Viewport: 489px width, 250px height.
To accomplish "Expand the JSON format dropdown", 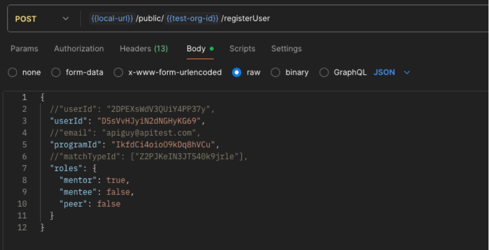I will click(392, 73).
